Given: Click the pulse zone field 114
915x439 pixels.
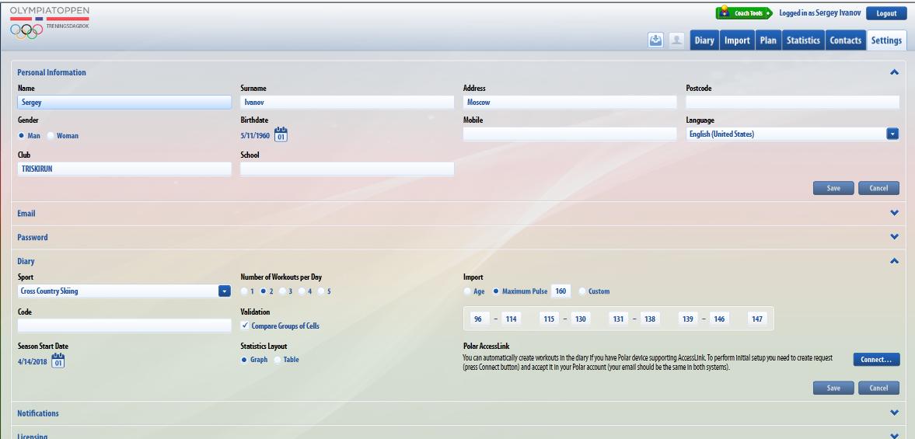Looking at the screenshot, I should click(x=512, y=319).
